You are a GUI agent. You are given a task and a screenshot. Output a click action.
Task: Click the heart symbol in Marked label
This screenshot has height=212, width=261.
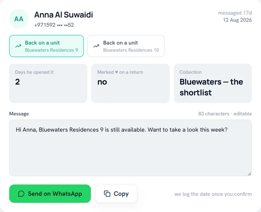(116, 72)
